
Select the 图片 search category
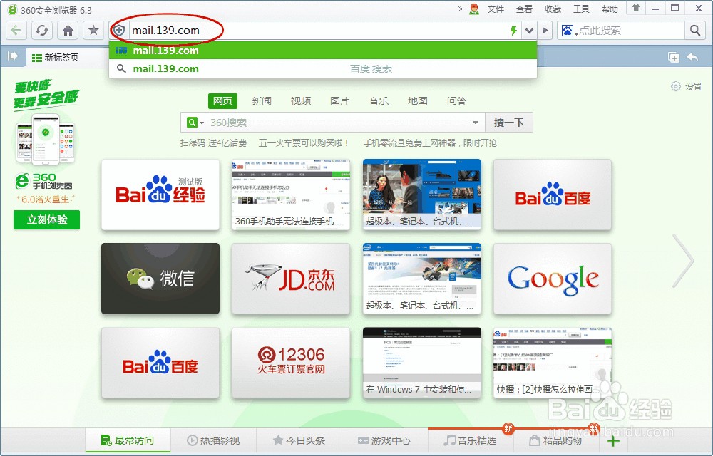coord(339,101)
